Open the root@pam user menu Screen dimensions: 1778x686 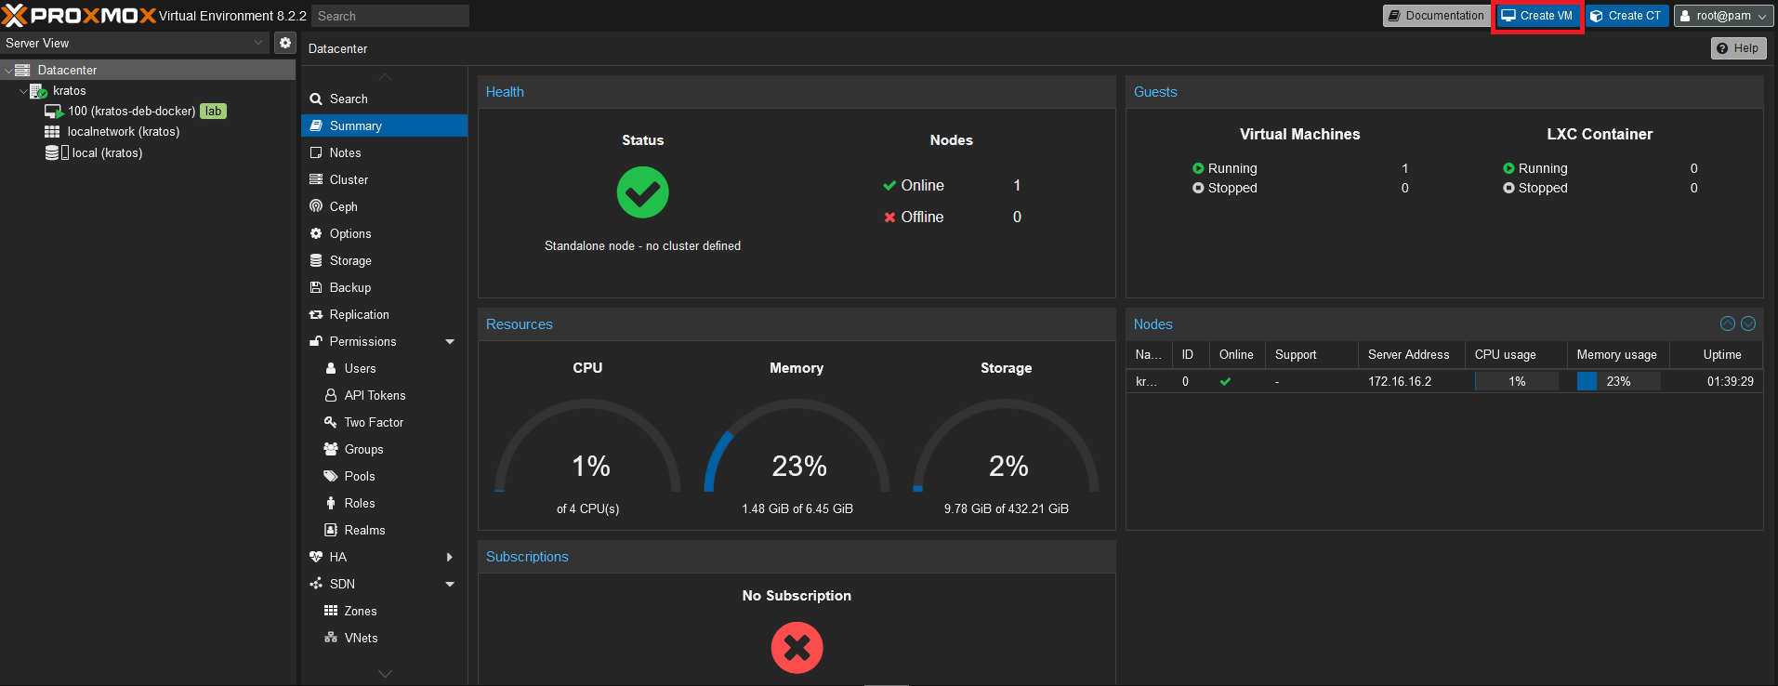coord(1724,16)
